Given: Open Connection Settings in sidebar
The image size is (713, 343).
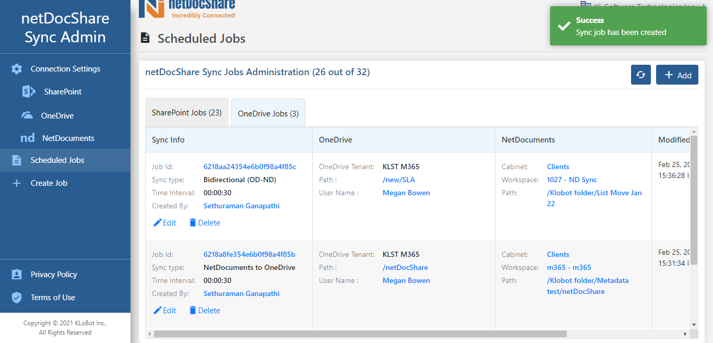Looking at the screenshot, I should (x=65, y=69).
